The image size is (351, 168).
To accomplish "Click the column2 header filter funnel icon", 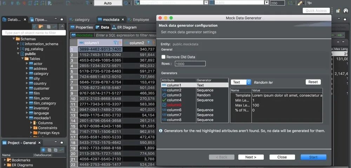I will pyautogui.click(x=148, y=43).
